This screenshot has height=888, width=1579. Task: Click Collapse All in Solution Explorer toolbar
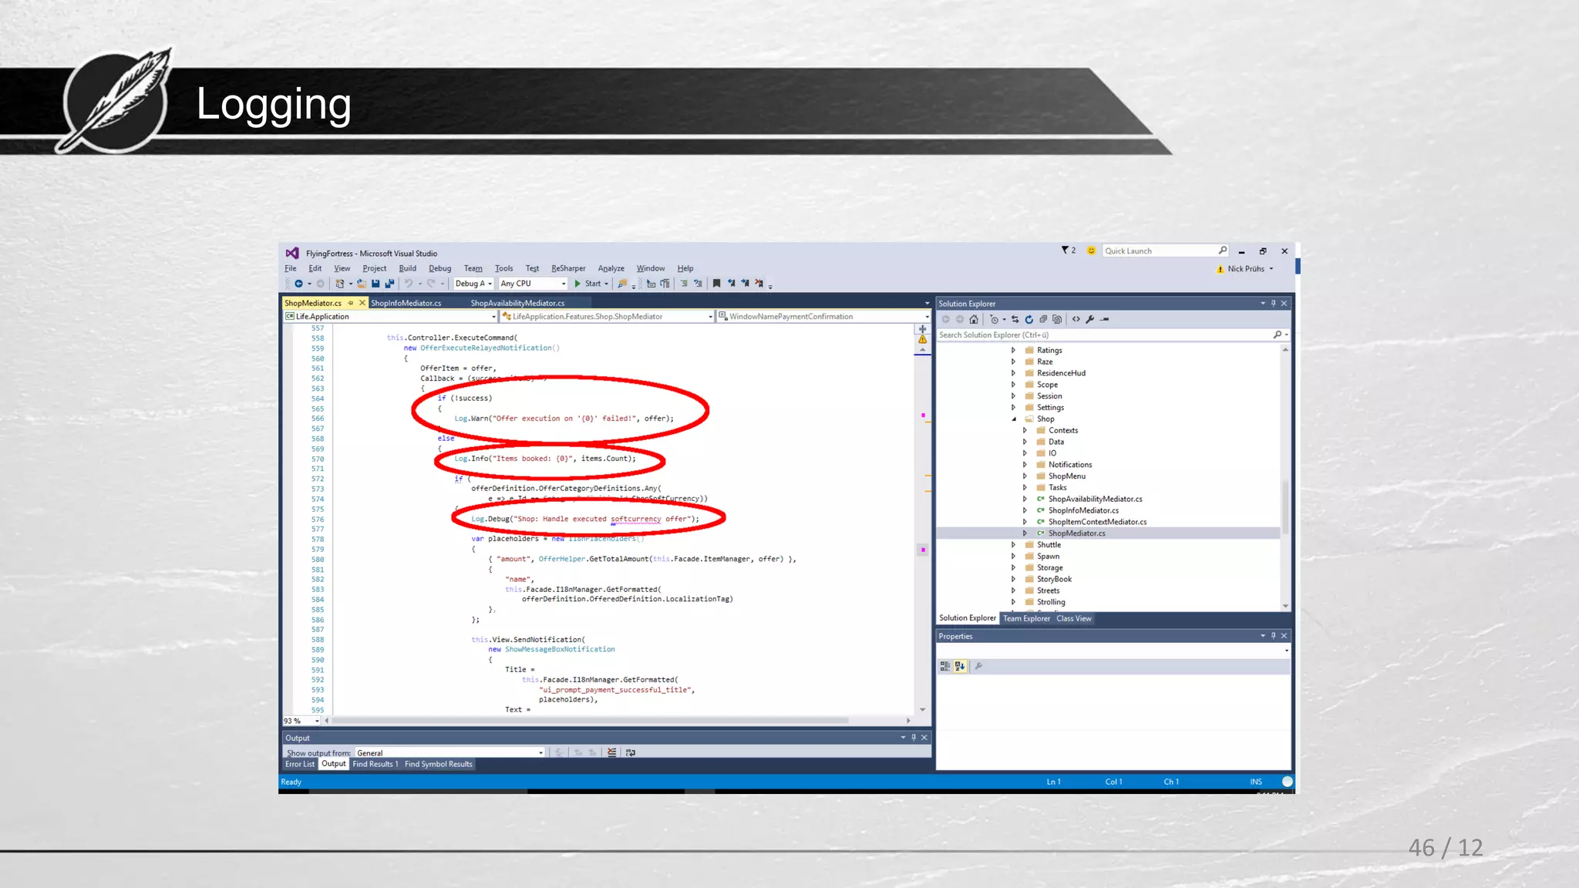coord(1043,319)
